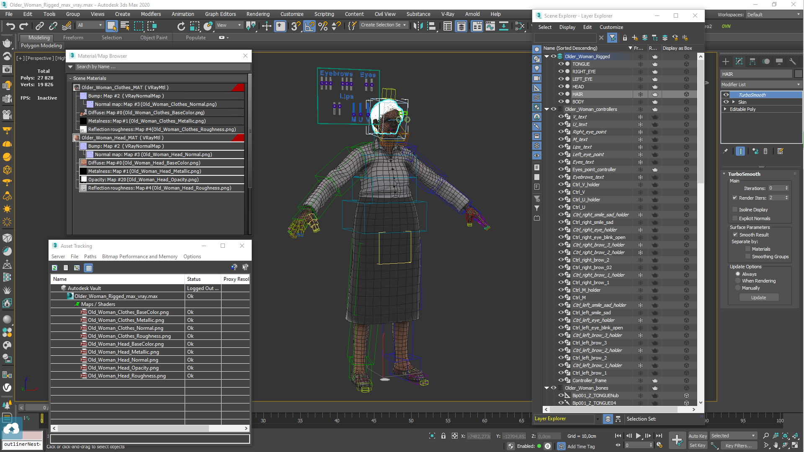804x452 pixels.
Task: Toggle selection lock icon in status bar
Action: click(443, 436)
